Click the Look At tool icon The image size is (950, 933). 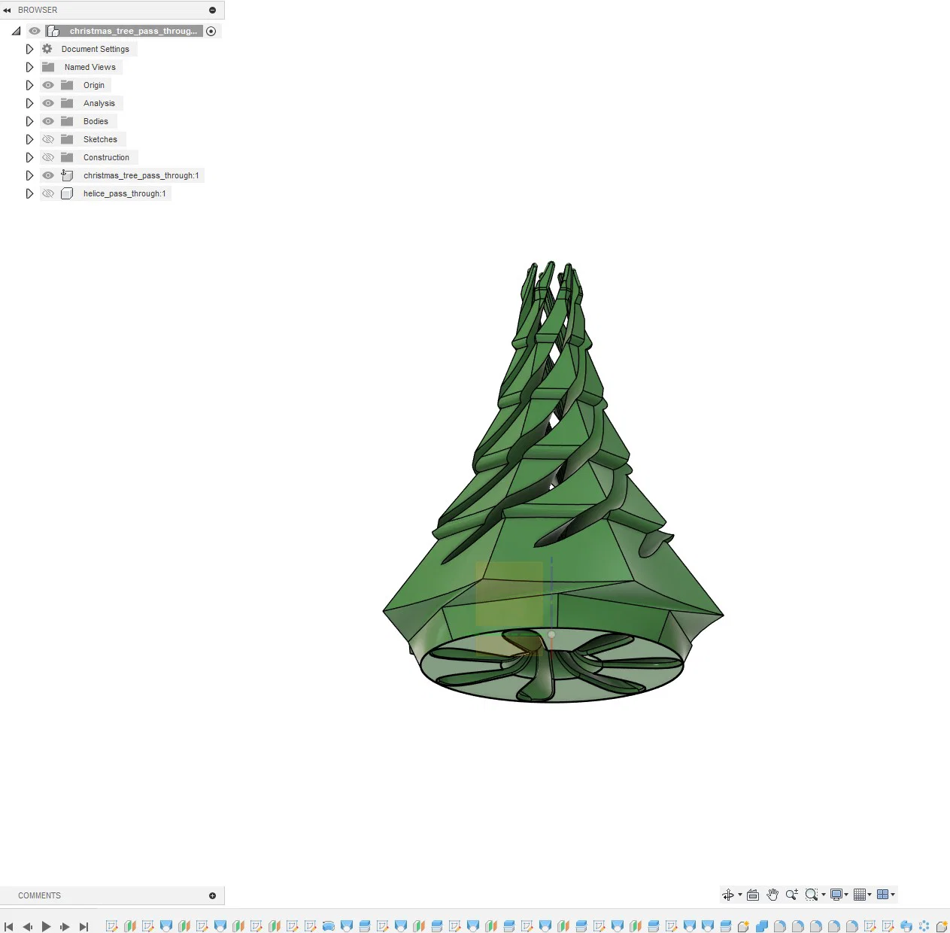753,895
